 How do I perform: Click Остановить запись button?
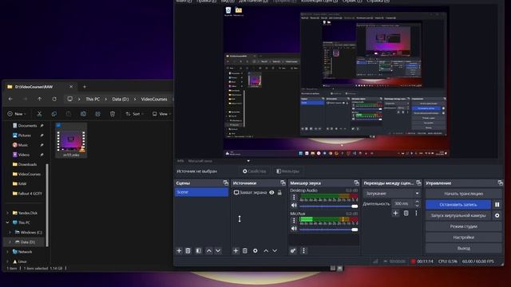[x=458, y=204]
